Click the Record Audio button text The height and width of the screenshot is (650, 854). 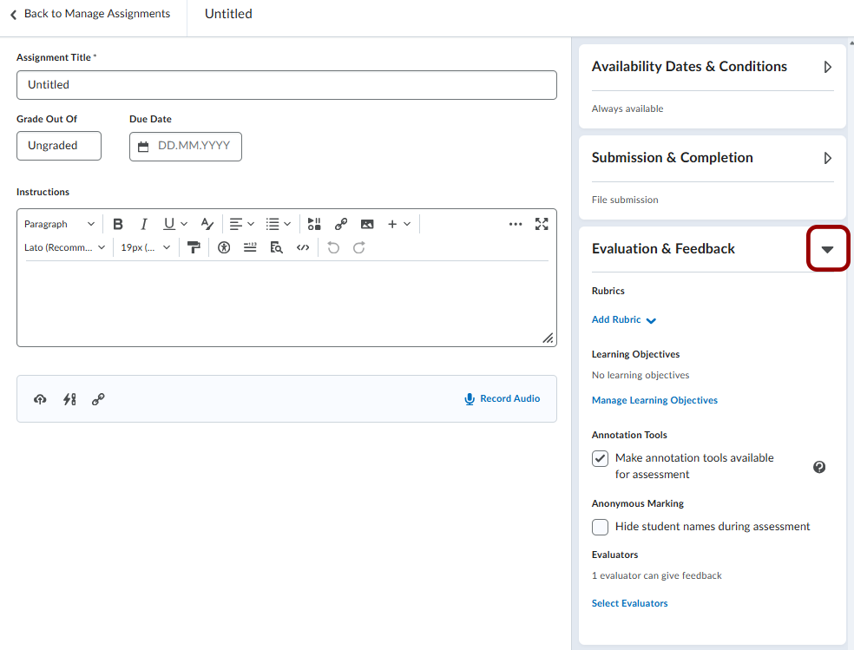pyautogui.click(x=509, y=398)
